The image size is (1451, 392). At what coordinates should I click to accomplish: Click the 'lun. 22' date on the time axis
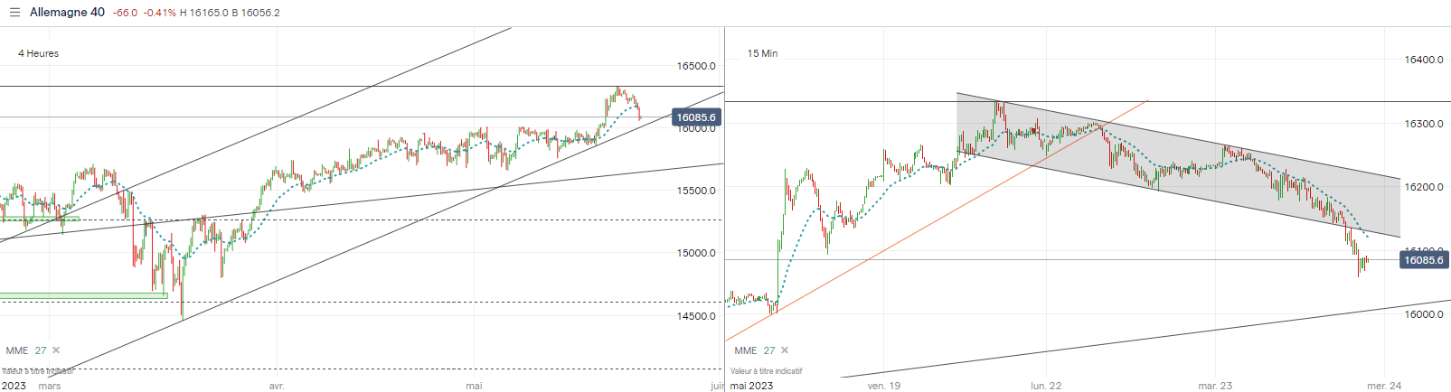[x=1046, y=386]
